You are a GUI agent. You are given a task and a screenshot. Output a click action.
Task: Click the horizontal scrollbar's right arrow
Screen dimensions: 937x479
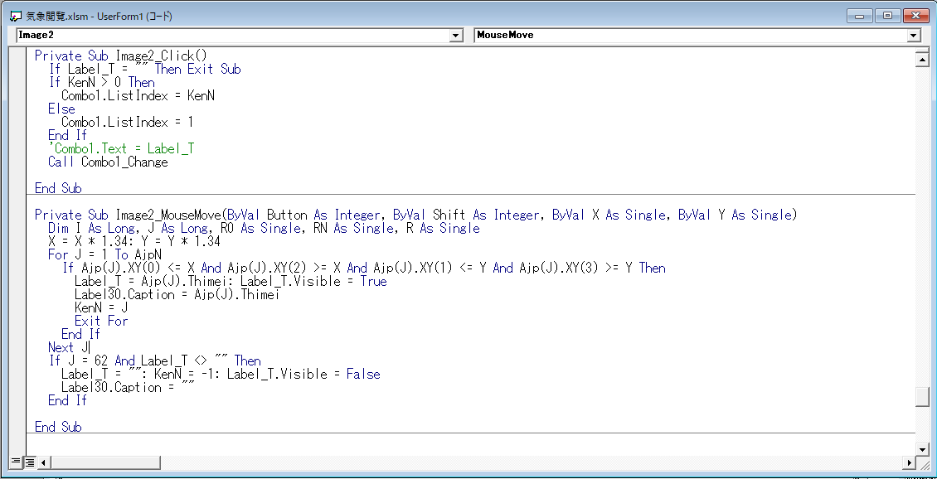909,462
